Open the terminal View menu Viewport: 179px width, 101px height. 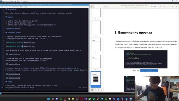[10, 7]
